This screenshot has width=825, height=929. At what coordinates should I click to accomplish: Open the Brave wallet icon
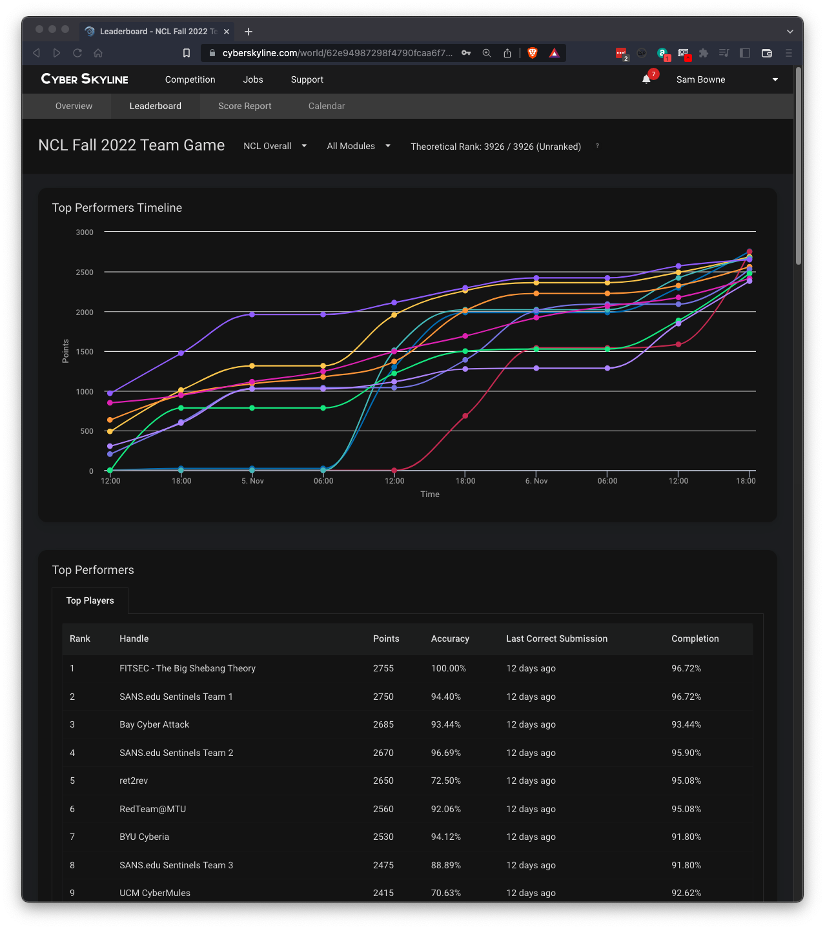point(767,53)
